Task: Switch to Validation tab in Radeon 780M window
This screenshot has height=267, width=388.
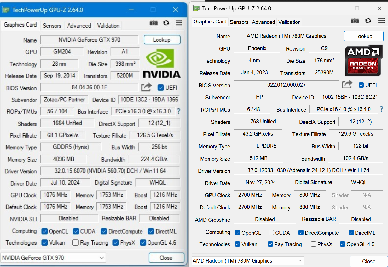Action: 289,22
